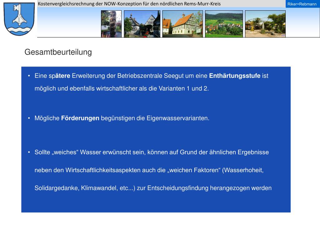Click the line 'neben den Wirtschaftlichkeitsaspekten auch die'
The width and height of the screenshot is (320, 240).
[x=149, y=170]
